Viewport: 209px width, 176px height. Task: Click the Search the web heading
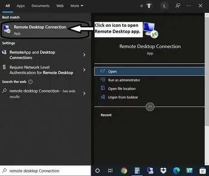[x=14, y=82]
